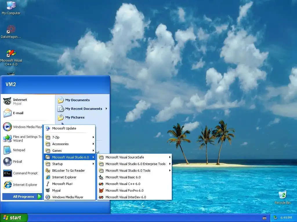Click Microsoft Visual Basic 6.0 icon

[x=101, y=177]
